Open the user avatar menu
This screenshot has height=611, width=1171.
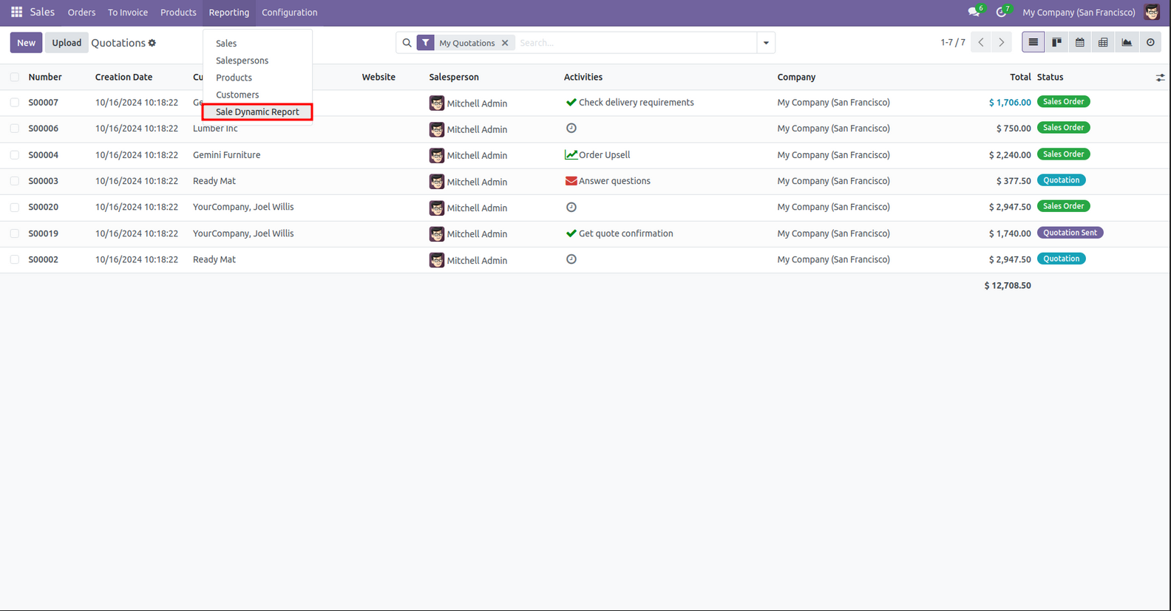click(1152, 12)
